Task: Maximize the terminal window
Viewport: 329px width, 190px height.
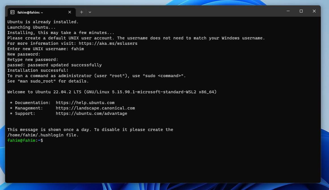Action: click(301, 11)
